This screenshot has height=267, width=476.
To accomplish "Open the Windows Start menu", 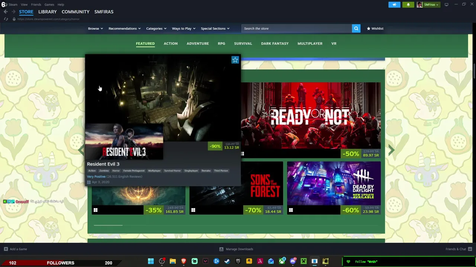I will coord(151,261).
